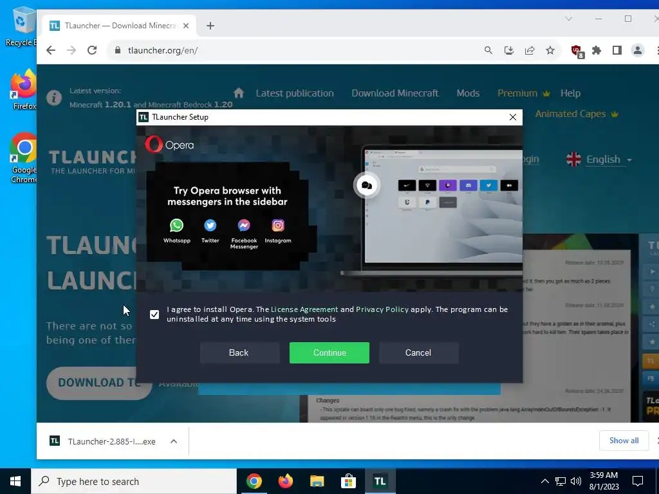Click the taskbar clock showing 3:59 AM
The height and width of the screenshot is (494, 659).
pyautogui.click(x=604, y=481)
